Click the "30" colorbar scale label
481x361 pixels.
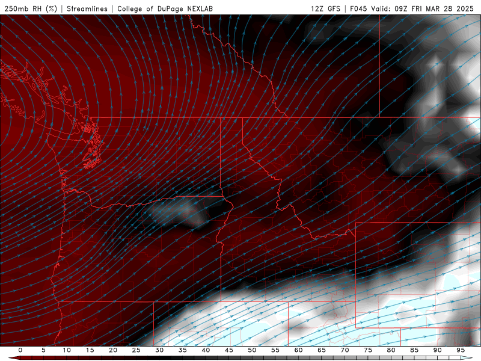[x=159, y=350]
